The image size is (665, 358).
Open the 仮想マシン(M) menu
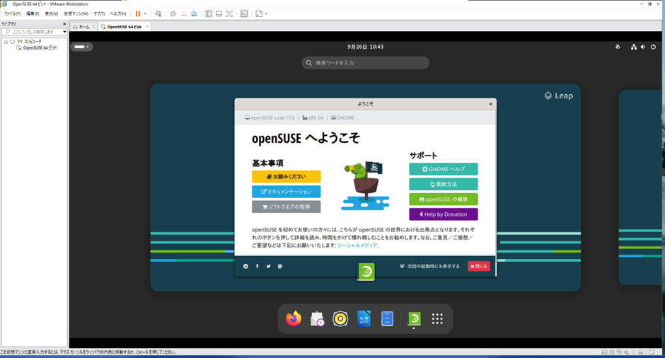click(76, 13)
